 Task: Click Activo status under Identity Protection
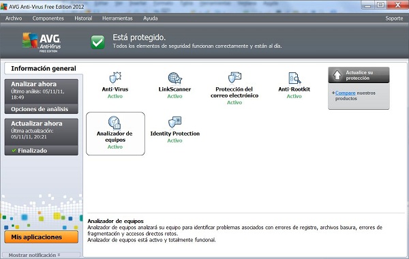pos(175,140)
